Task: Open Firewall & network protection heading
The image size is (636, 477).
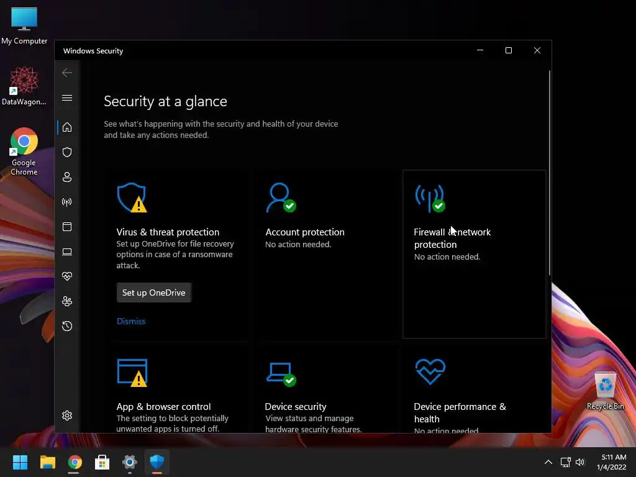Action: click(452, 238)
